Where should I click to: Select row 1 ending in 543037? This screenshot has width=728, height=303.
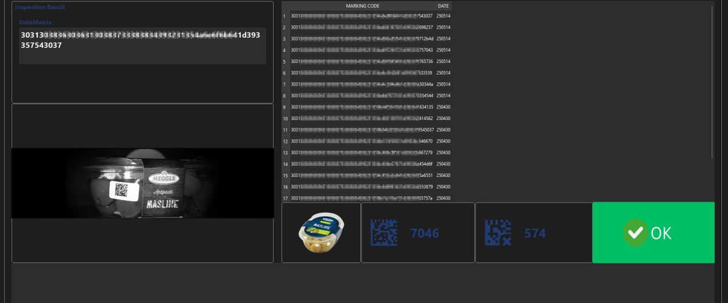coord(362,16)
